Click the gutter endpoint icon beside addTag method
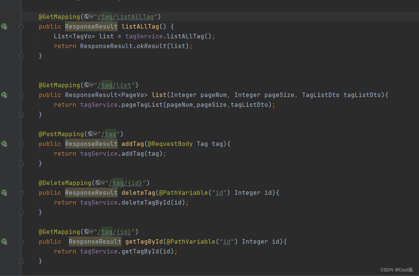 tap(4, 144)
